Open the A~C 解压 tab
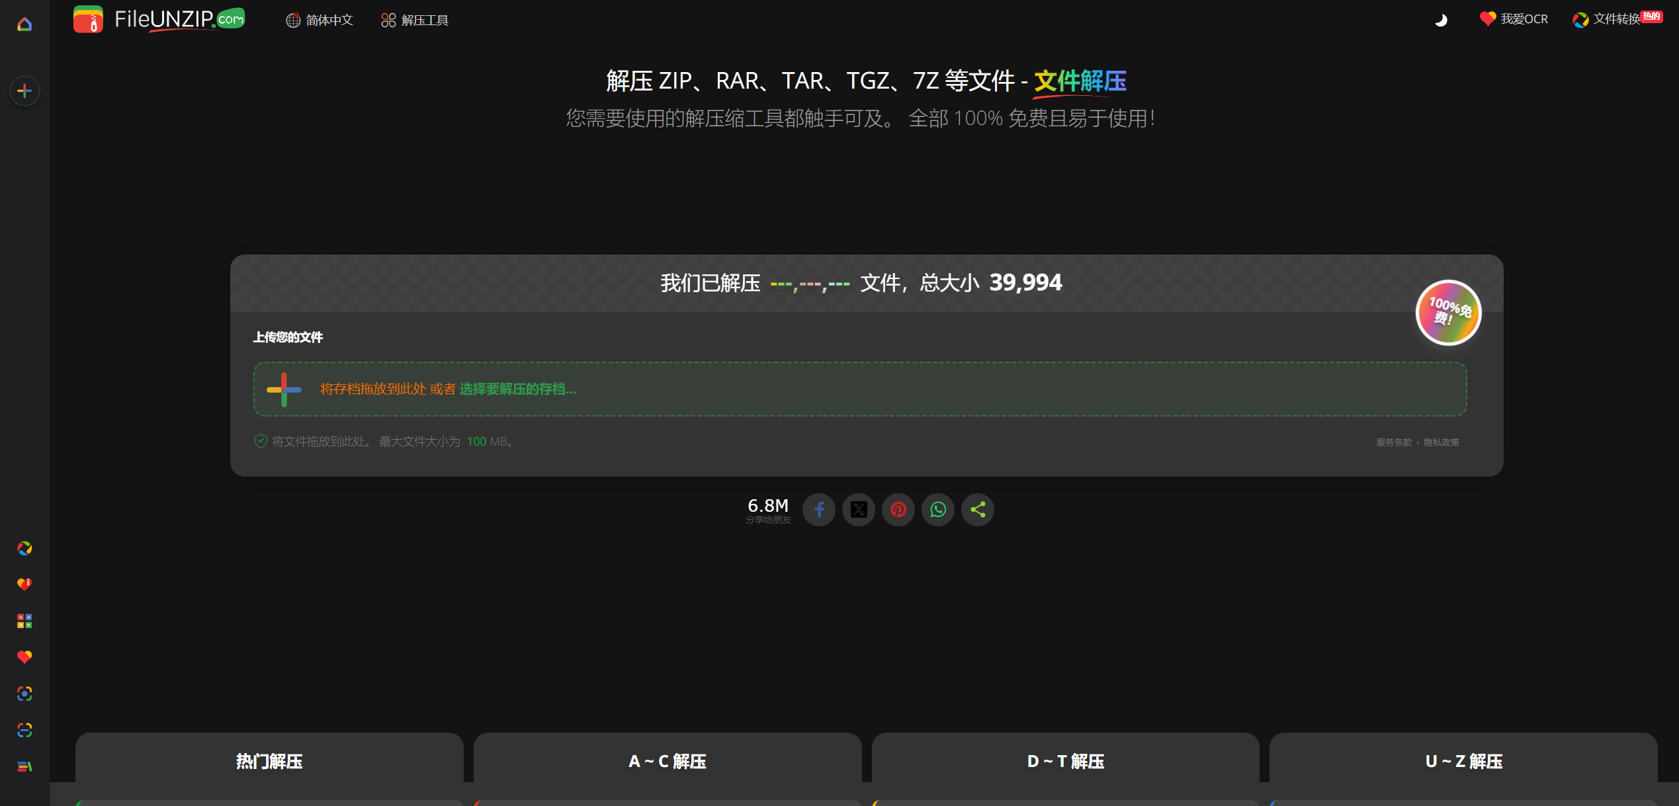The width and height of the screenshot is (1679, 806). click(666, 762)
